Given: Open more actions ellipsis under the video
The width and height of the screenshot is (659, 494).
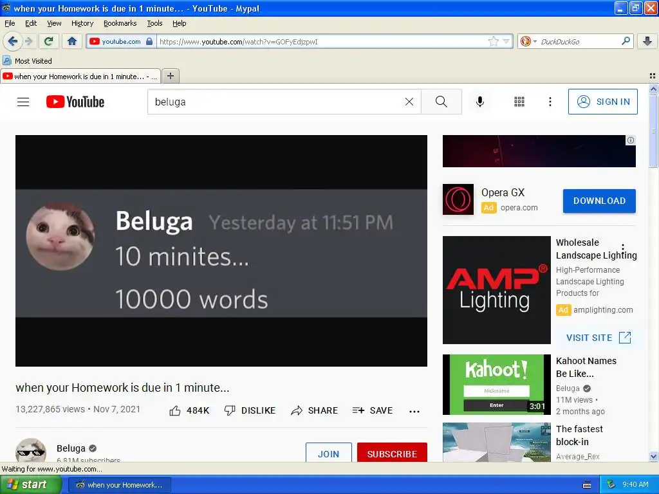Looking at the screenshot, I should tap(414, 411).
